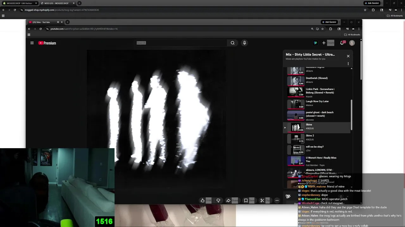Like the video with thumbs-up
The width and height of the screenshot is (405, 227).
click(x=202, y=201)
